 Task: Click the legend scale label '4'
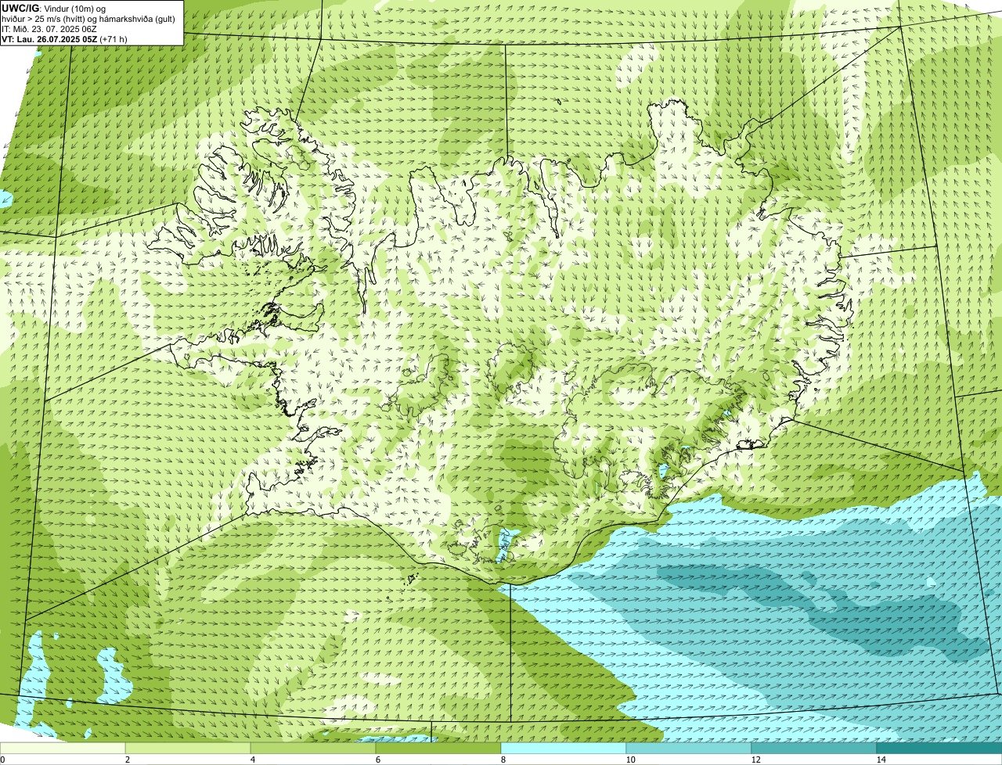point(252,760)
